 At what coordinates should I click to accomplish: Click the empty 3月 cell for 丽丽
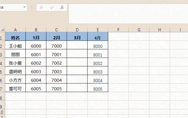77,54
